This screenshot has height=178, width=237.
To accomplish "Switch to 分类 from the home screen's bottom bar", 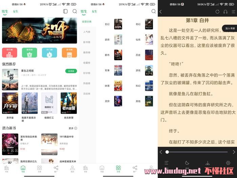I will pyautogui.click(x=40, y=169).
